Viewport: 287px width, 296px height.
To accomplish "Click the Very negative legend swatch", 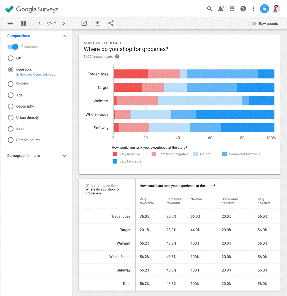I will 115,154.
